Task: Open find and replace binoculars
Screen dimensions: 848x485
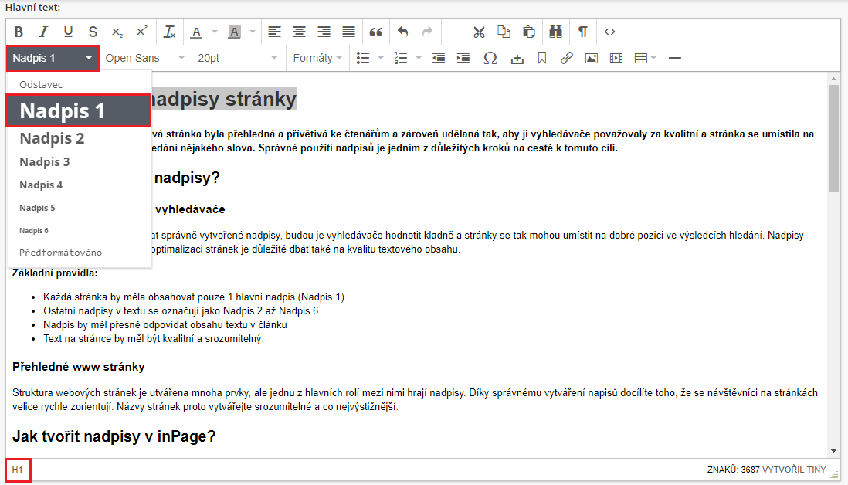Action: pyautogui.click(x=555, y=32)
